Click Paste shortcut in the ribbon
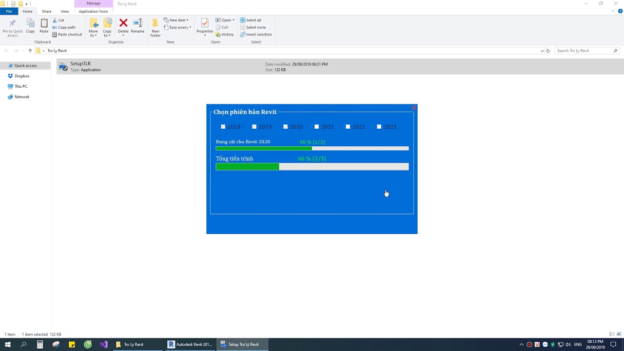624x351 pixels. (67, 35)
